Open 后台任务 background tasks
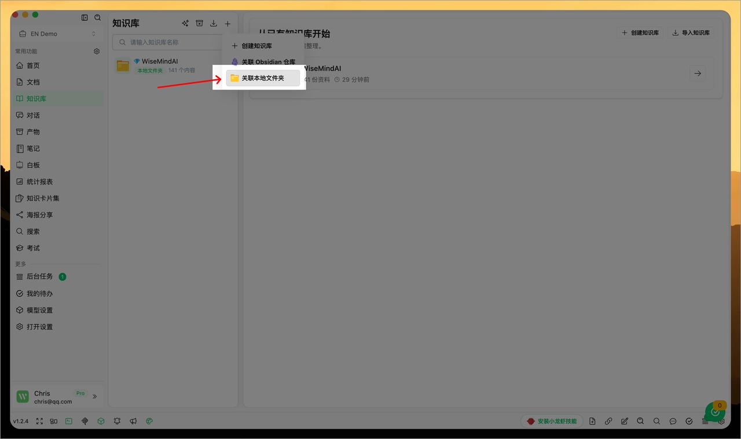 58,276
